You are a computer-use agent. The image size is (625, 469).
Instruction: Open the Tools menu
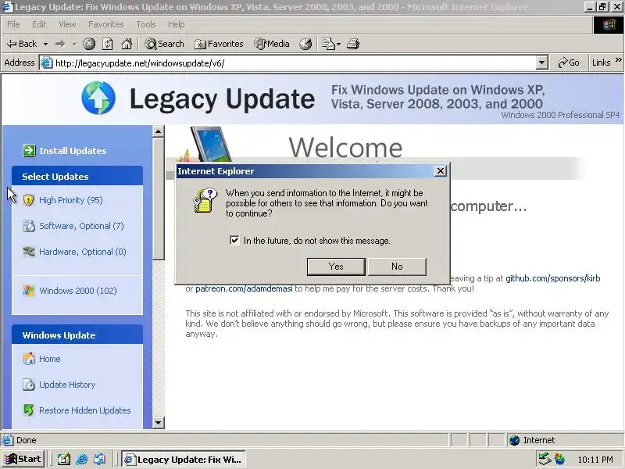146,24
